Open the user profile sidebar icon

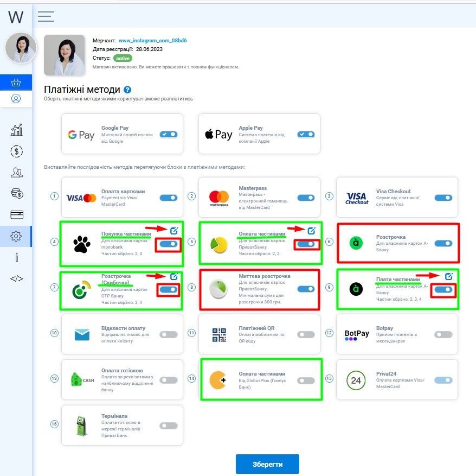tap(16, 98)
